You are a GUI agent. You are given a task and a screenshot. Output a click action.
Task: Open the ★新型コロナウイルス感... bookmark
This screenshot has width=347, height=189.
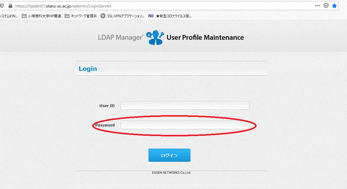pyautogui.click(x=174, y=16)
